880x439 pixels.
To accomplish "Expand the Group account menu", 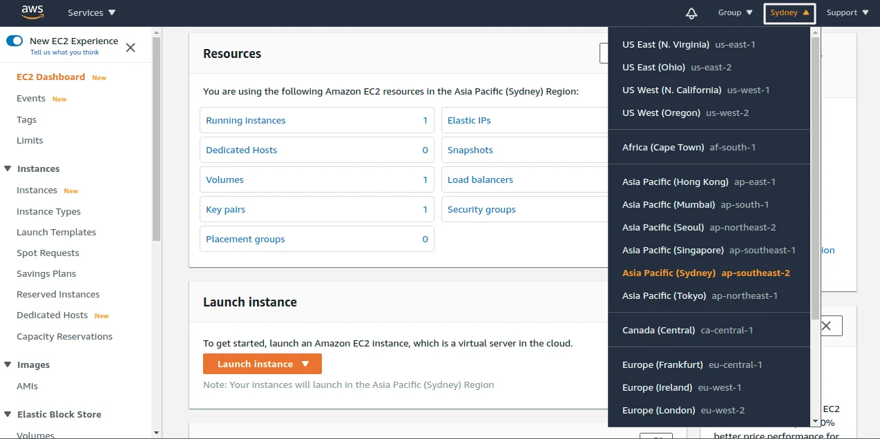I will pos(735,12).
